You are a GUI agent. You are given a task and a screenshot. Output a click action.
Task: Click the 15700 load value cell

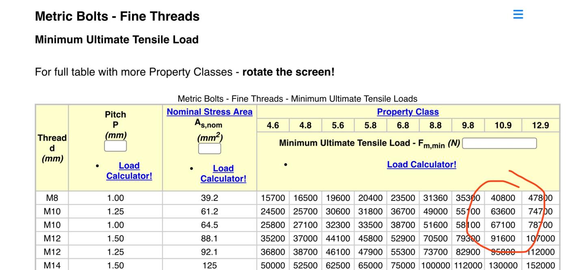point(273,198)
